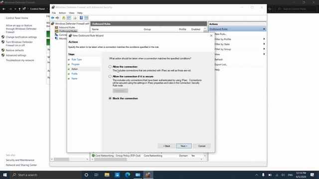This screenshot has width=319, height=179.
Task: Select 'Block the connection' radio option
Action: click(110, 98)
